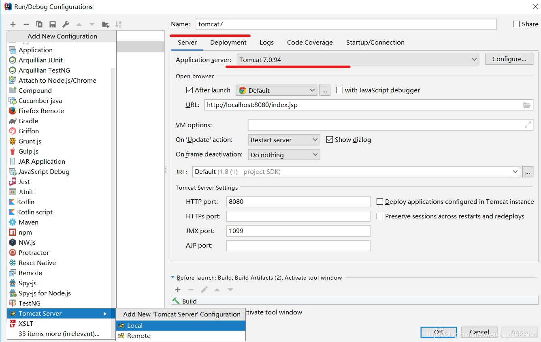Enable Deploy applications configured in Tomcat instance
Viewport: 541px width, 342px height.
[380, 201]
